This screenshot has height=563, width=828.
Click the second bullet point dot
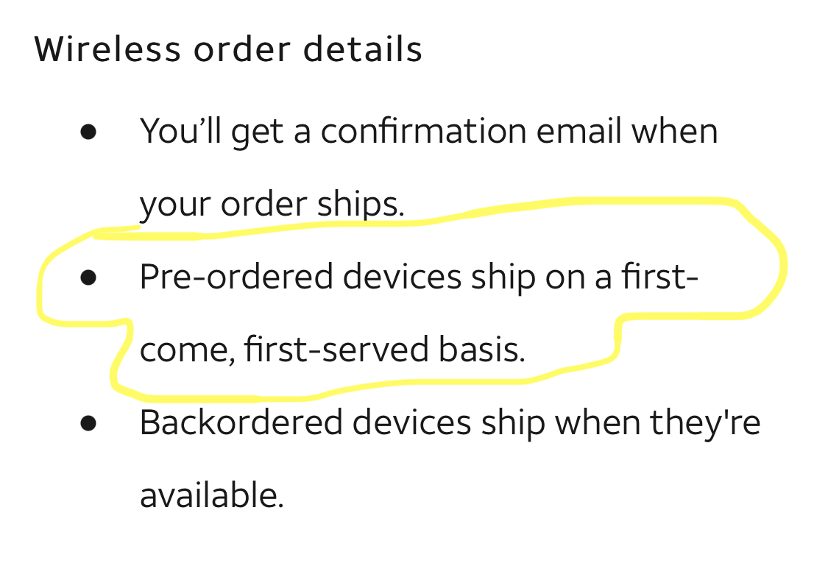88,277
